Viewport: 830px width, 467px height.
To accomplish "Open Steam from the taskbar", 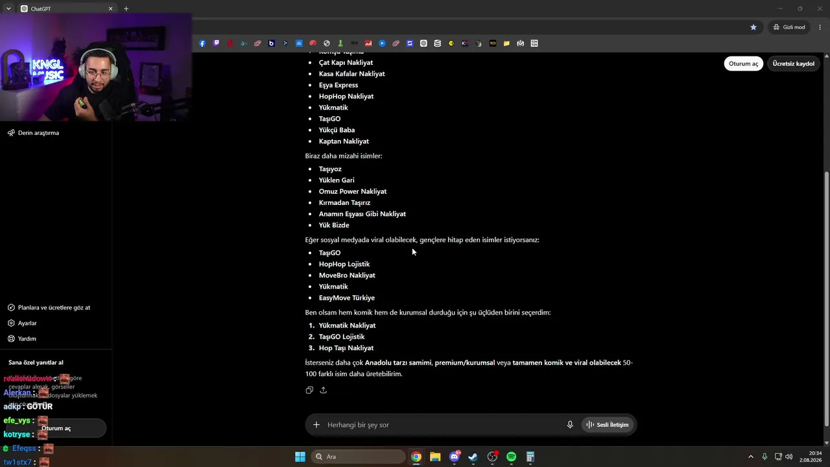I will pyautogui.click(x=473, y=457).
